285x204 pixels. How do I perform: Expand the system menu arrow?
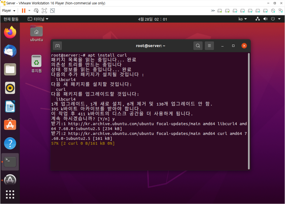279,19
